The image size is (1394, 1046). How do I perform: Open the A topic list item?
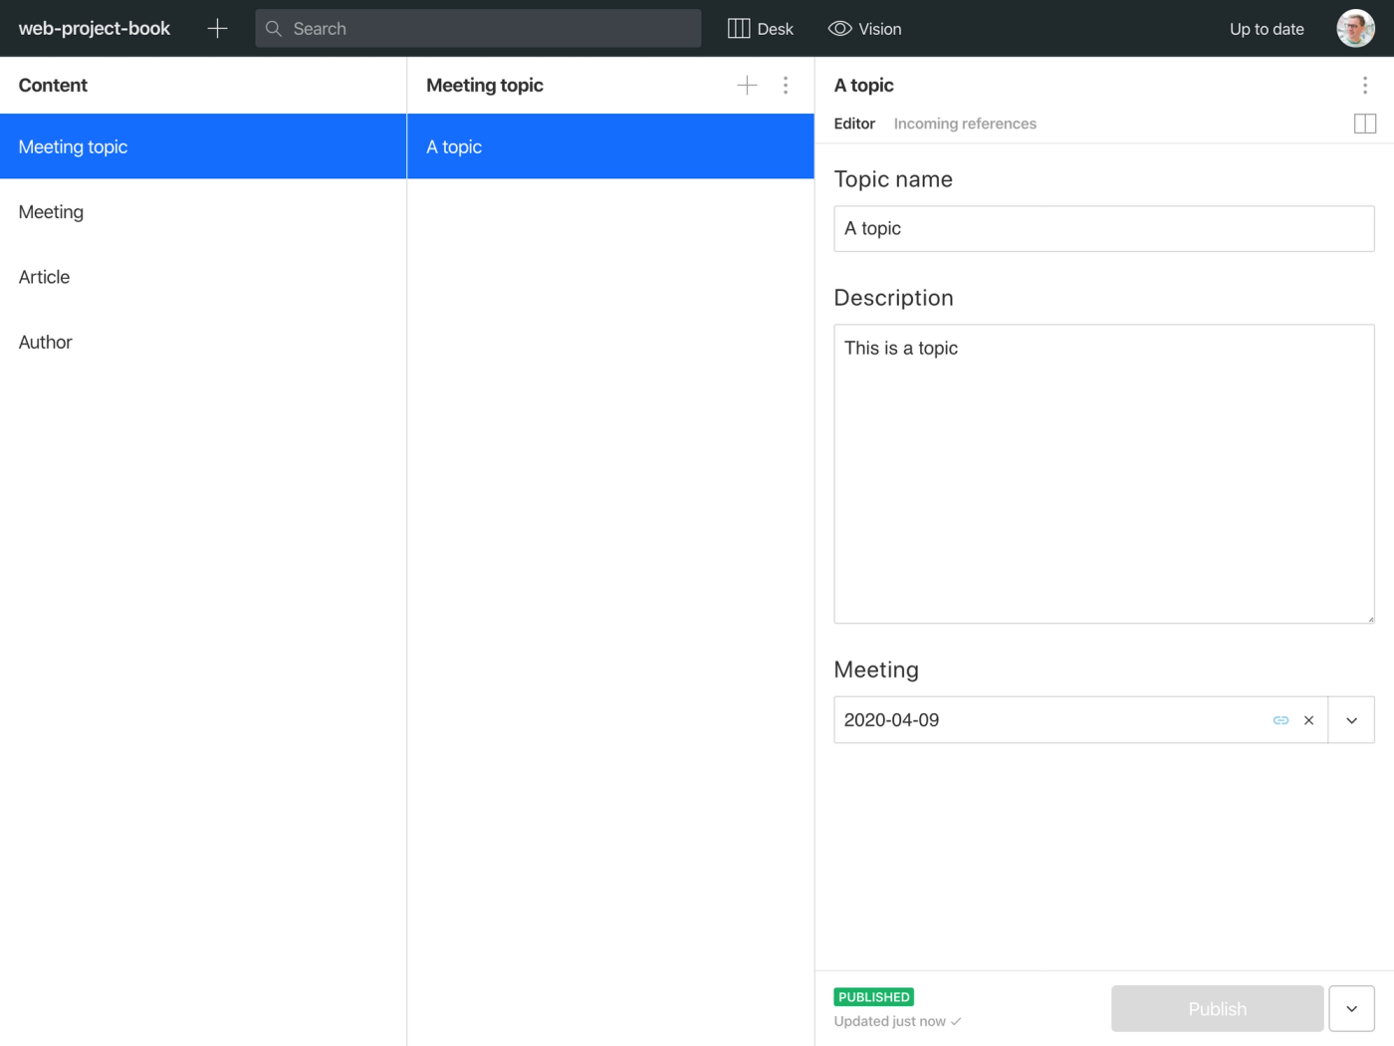click(x=610, y=146)
